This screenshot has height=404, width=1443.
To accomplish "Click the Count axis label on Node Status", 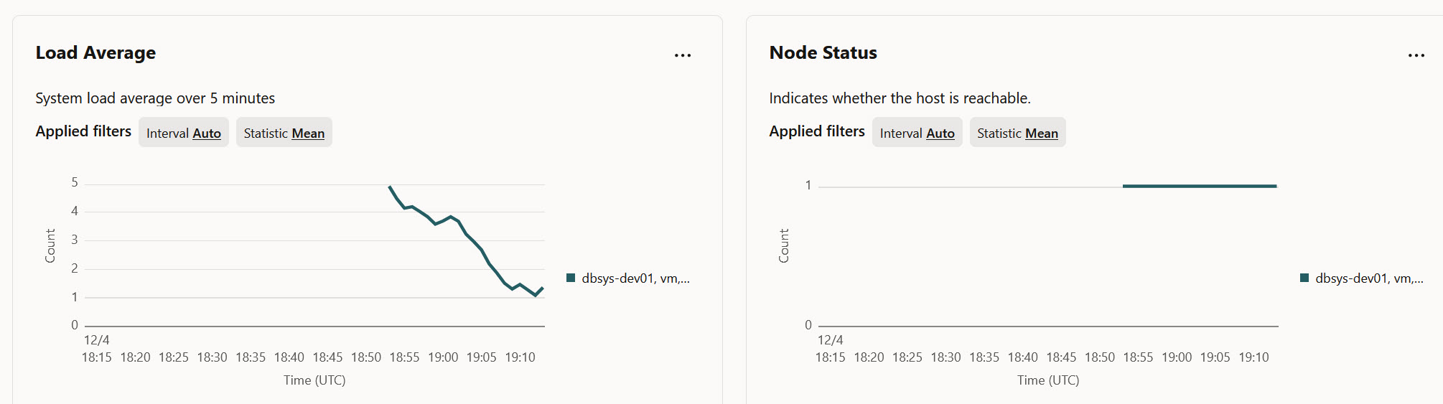I will [x=784, y=245].
